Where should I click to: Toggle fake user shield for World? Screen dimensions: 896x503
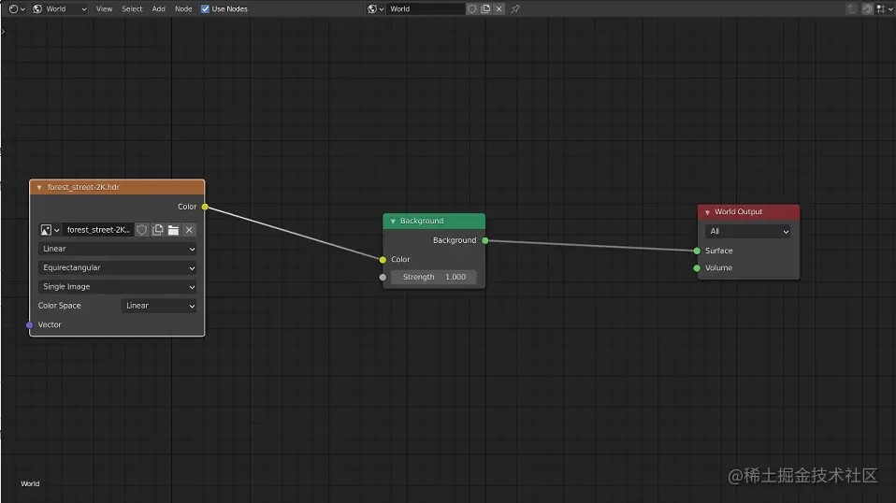472,8
